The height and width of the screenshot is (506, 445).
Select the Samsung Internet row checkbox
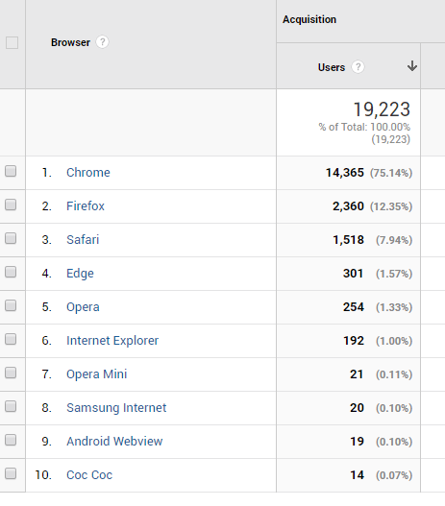point(11,406)
